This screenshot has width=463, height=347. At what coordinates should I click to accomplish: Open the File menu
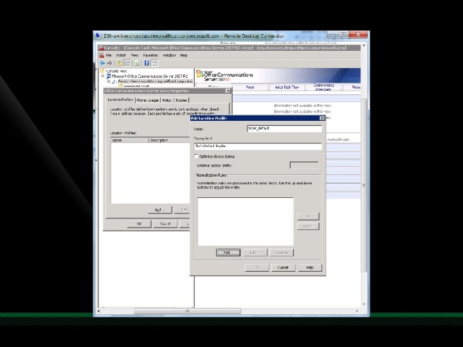(x=109, y=55)
